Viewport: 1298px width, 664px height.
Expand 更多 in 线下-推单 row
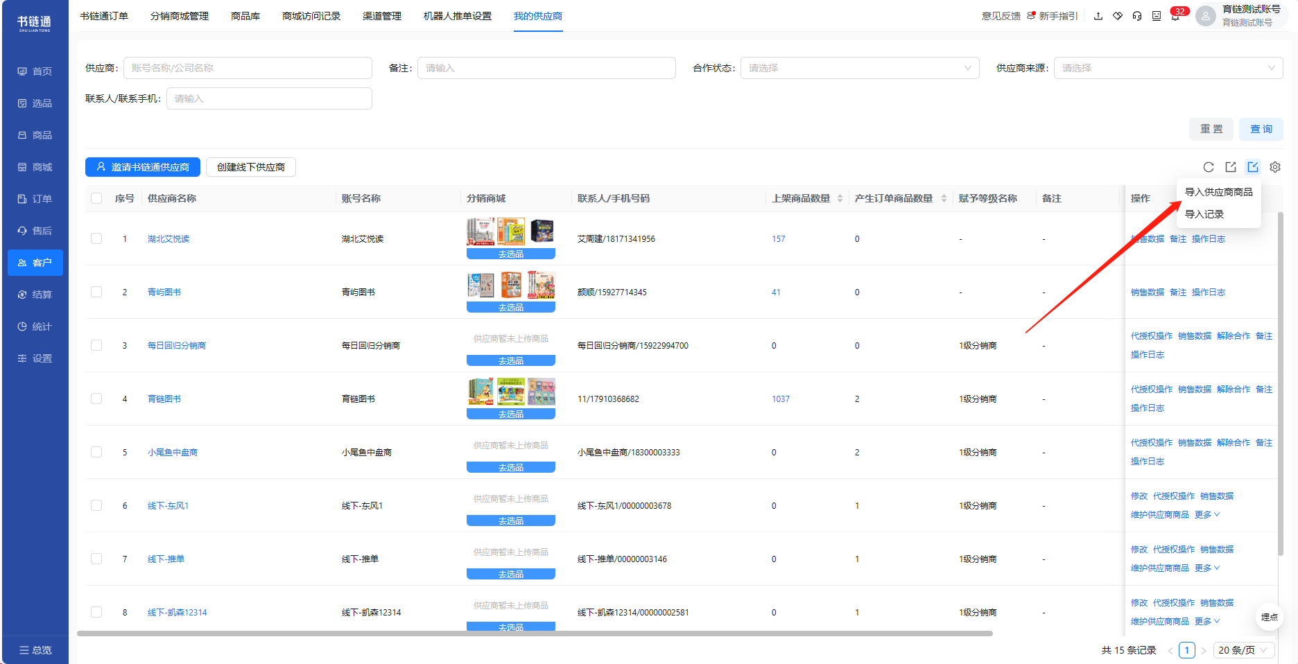(x=1207, y=568)
